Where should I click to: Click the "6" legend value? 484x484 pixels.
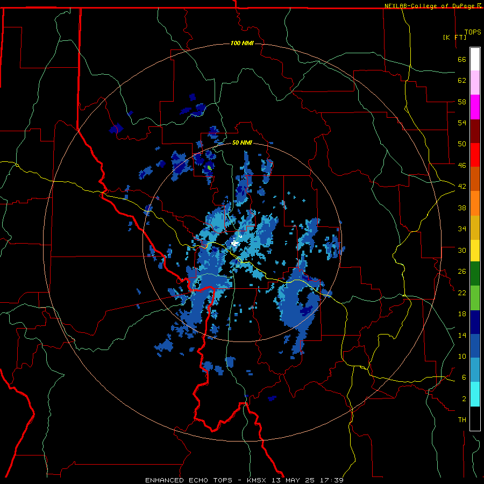click(464, 378)
